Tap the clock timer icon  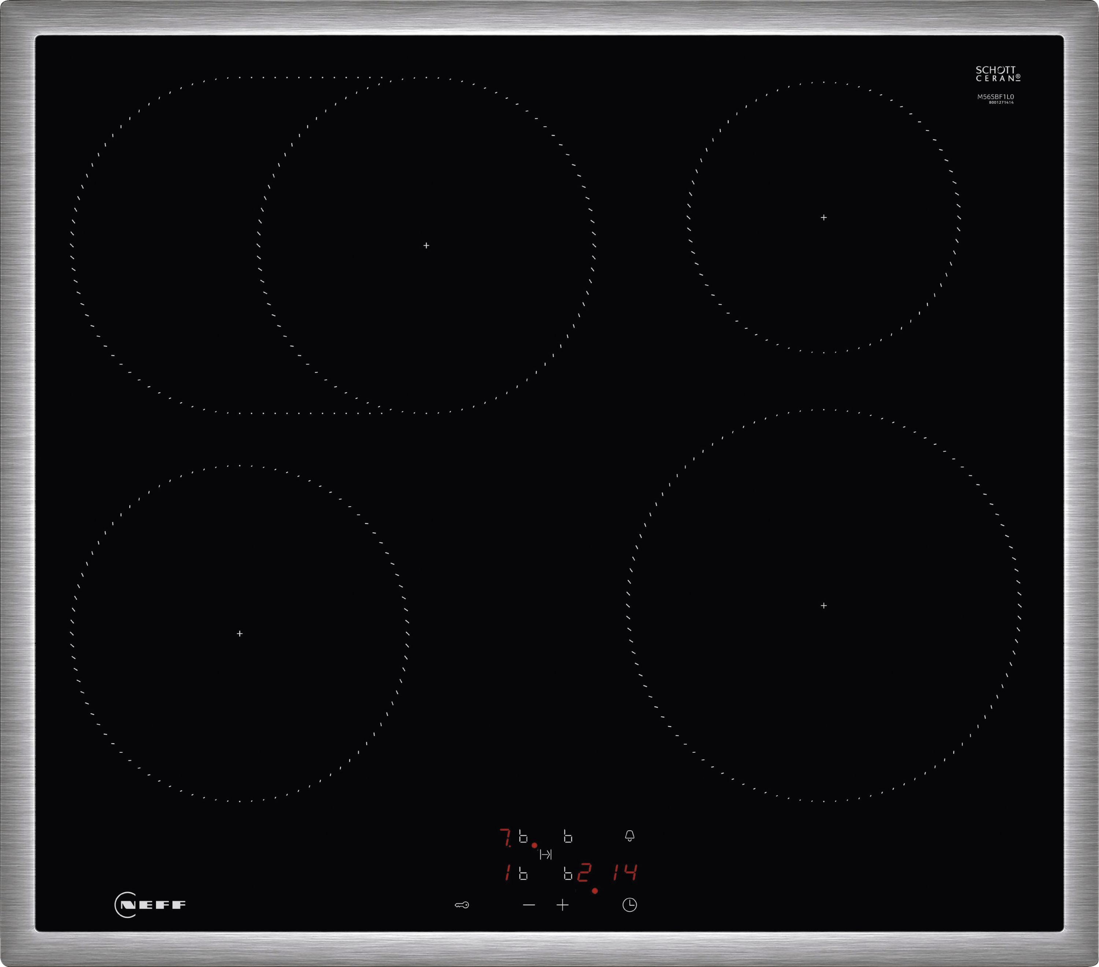click(x=630, y=905)
